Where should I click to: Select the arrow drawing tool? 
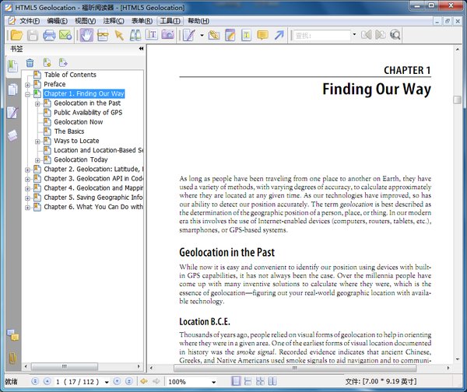pyautogui.click(x=279, y=35)
